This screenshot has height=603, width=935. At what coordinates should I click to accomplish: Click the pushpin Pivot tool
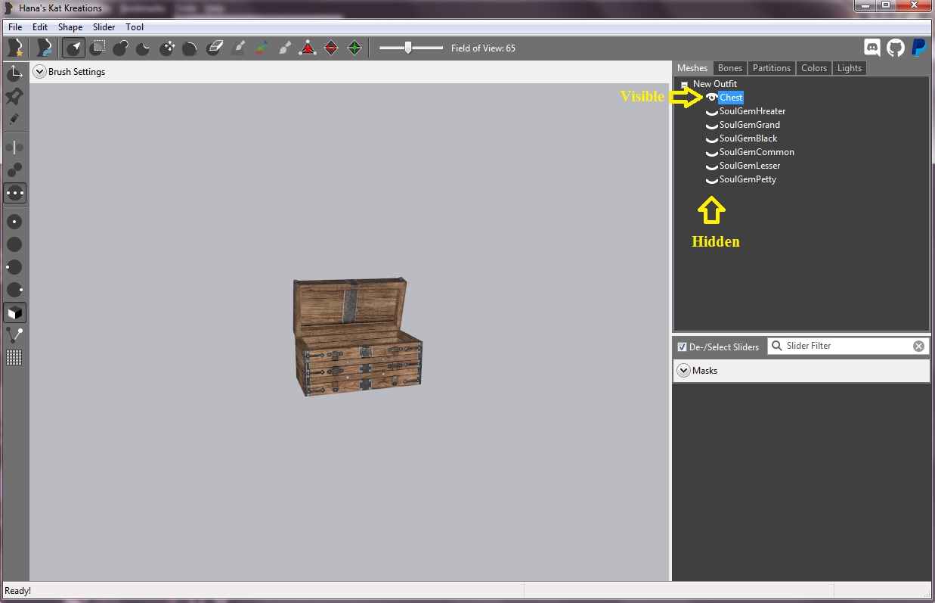14,96
